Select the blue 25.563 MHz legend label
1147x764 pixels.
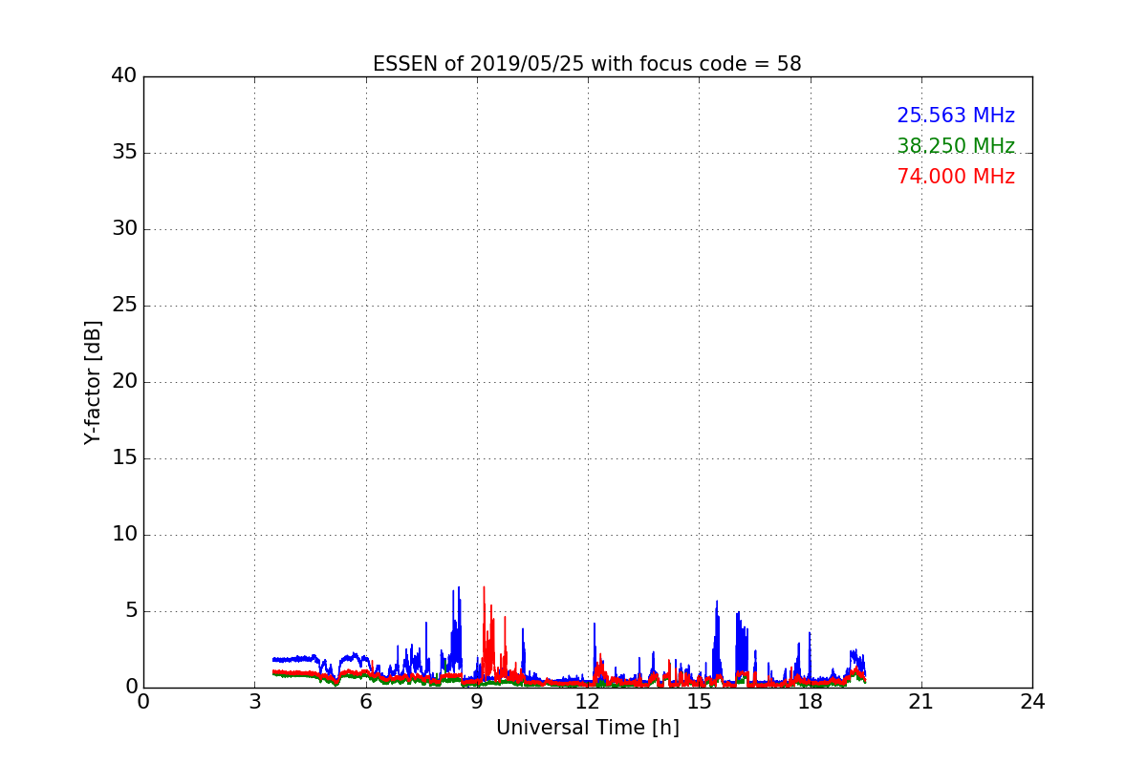point(956,116)
